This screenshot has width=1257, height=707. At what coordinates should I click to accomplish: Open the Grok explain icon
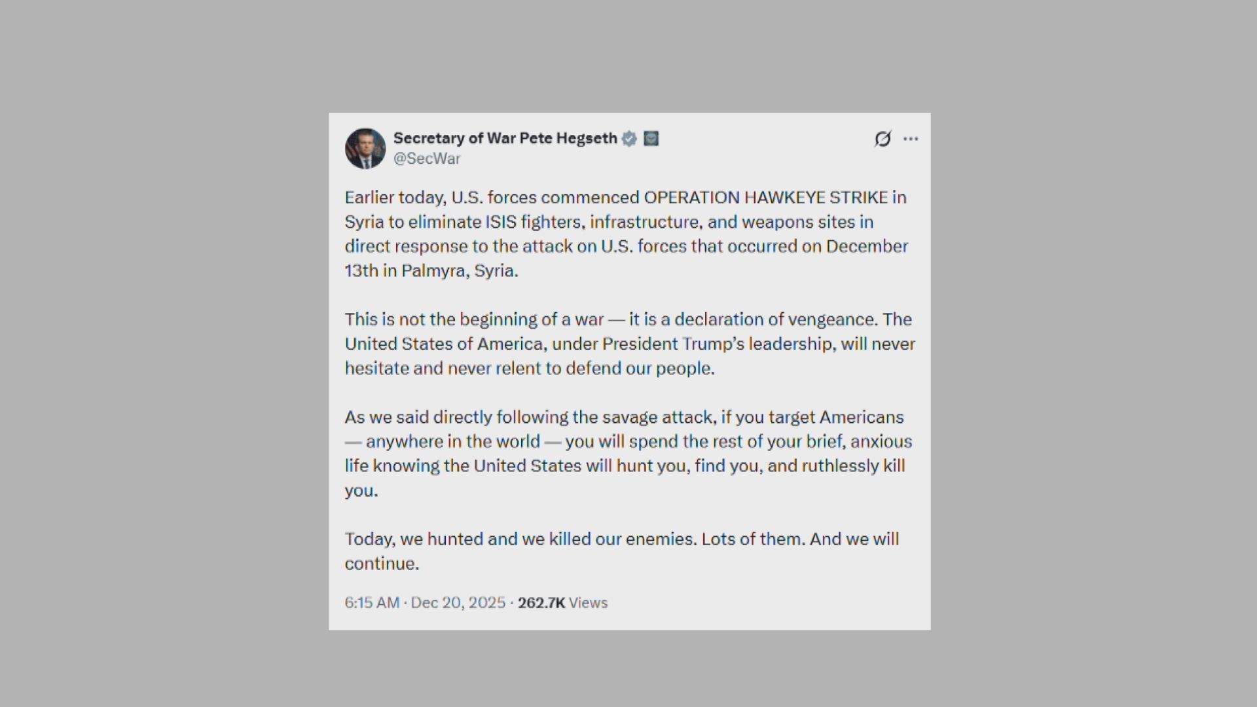tap(883, 139)
